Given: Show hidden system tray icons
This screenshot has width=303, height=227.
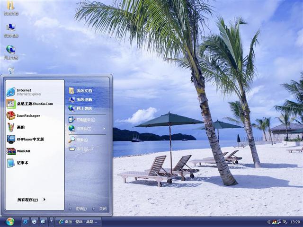Looking at the screenshot, I should [268, 222].
